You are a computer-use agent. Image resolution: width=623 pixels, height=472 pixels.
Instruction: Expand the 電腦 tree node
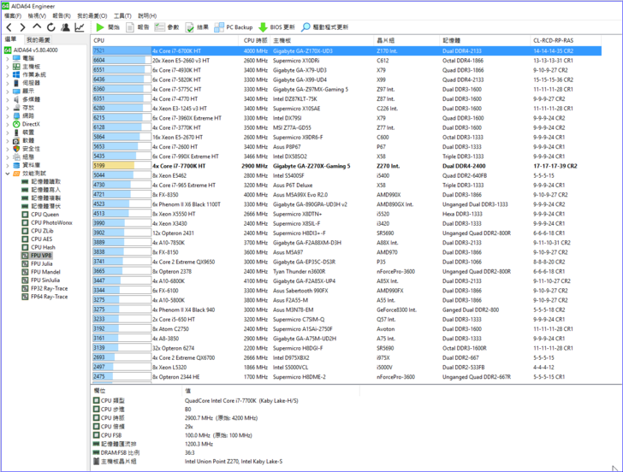point(8,58)
